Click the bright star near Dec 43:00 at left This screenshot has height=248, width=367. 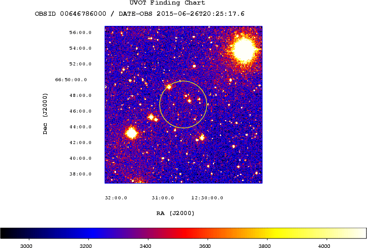click(131, 133)
